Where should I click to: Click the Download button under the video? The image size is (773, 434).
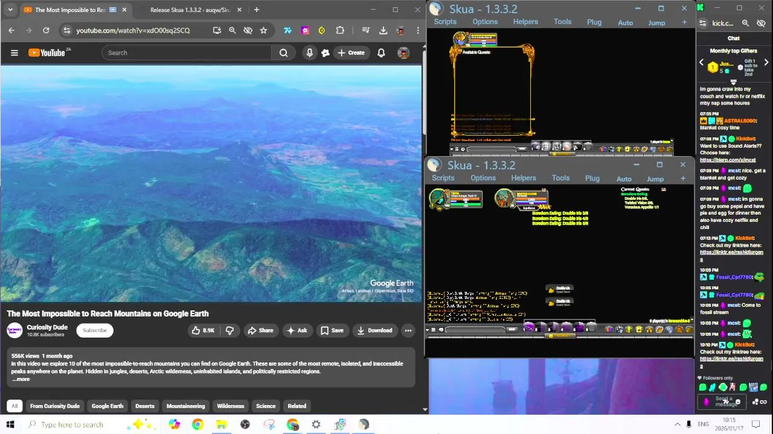pos(375,330)
